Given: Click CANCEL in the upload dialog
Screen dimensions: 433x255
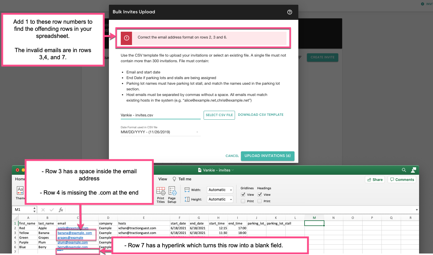Looking at the screenshot, I should point(232,156).
